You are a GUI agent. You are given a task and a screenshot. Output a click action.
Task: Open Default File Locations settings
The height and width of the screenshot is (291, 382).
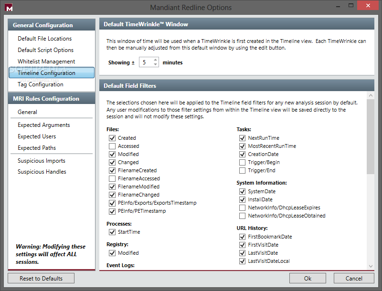tap(44, 39)
